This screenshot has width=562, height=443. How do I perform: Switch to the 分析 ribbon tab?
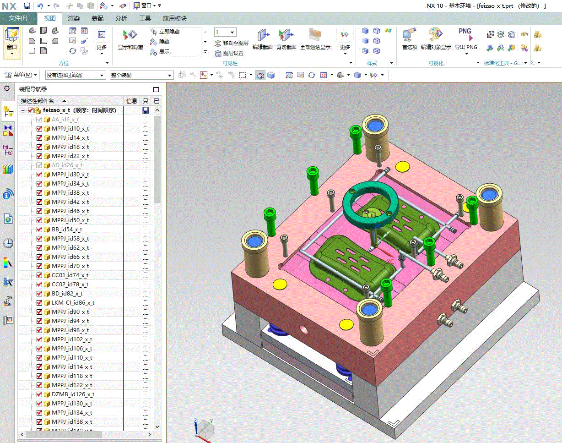[121, 18]
